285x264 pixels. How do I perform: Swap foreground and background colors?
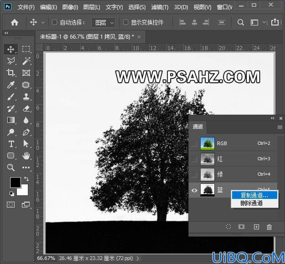26,179
